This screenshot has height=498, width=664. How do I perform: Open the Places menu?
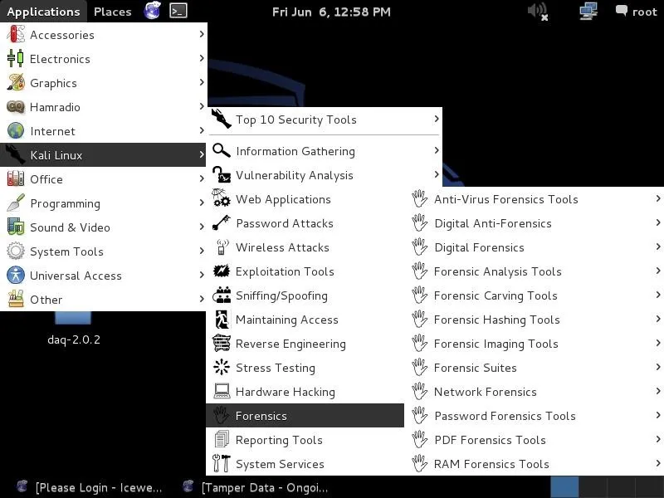point(112,12)
